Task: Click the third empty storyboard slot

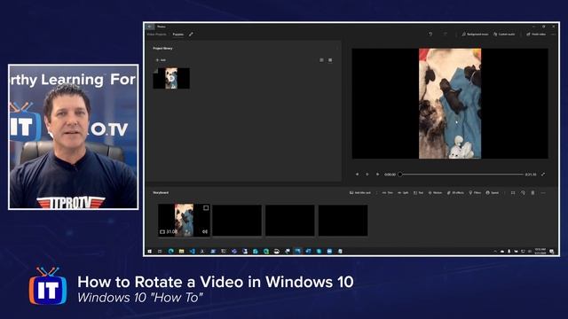Action: tap(343, 221)
